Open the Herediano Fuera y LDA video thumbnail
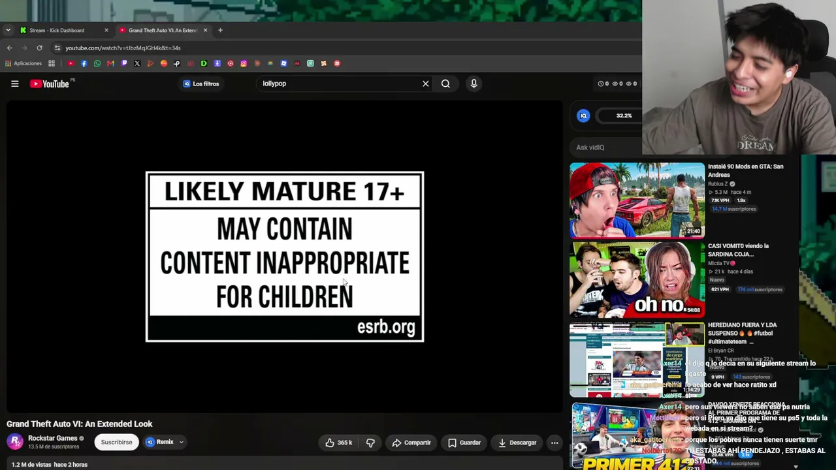This screenshot has width=836, height=470. (637, 359)
